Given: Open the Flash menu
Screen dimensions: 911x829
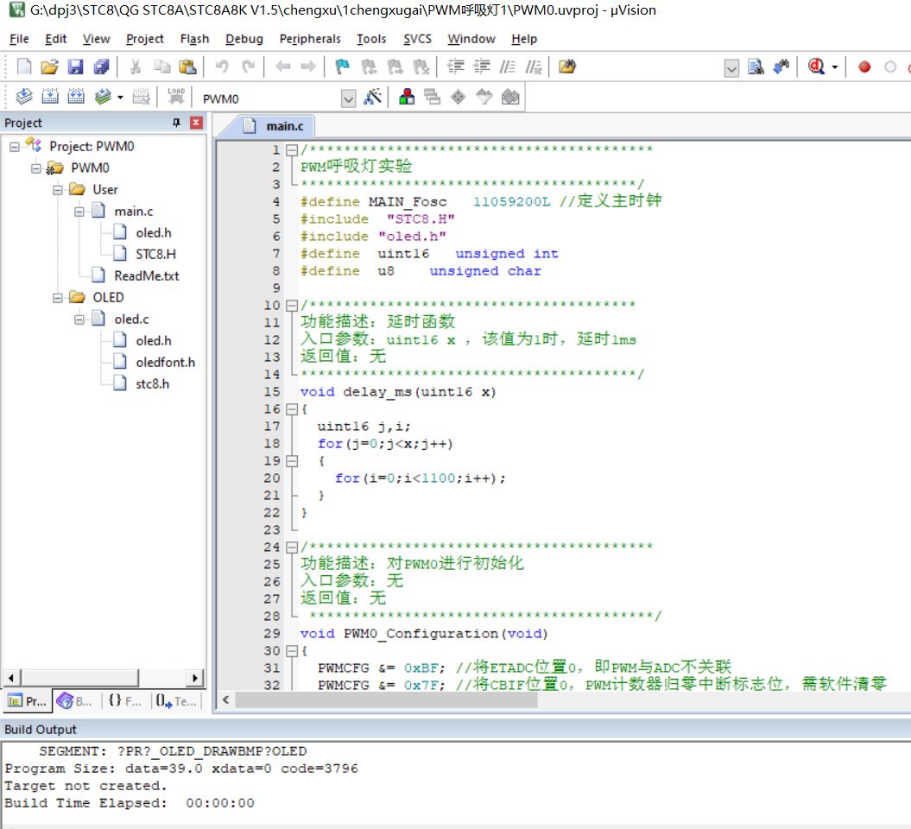Looking at the screenshot, I should click(194, 39).
